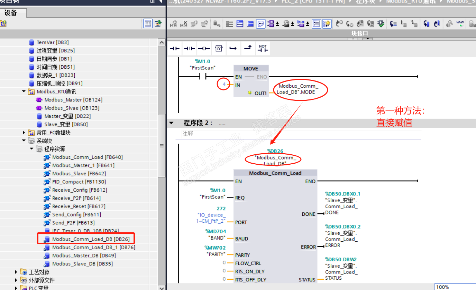Insert a normally open contact from favorites

pyautogui.click(x=174, y=49)
